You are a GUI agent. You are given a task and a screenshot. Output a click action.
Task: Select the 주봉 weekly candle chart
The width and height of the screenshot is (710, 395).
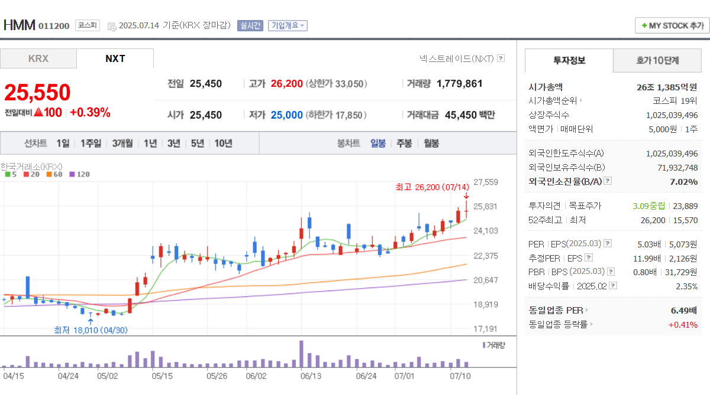pos(404,143)
